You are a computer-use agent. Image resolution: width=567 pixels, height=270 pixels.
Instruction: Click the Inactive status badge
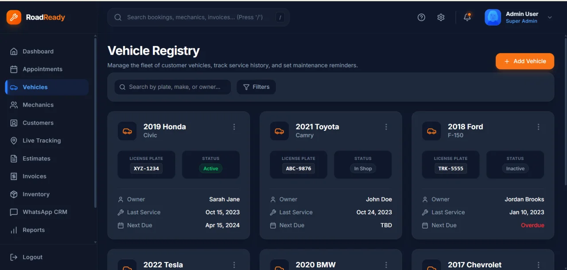pyautogui.click(x=515, y=168)
